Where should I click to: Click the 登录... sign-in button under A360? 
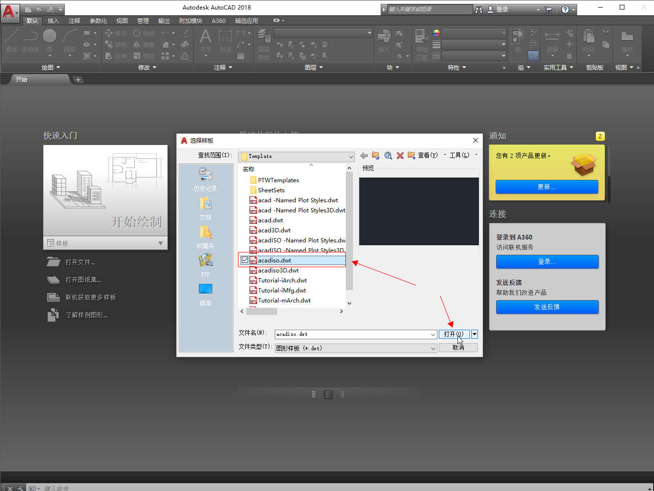pos(547,261)
